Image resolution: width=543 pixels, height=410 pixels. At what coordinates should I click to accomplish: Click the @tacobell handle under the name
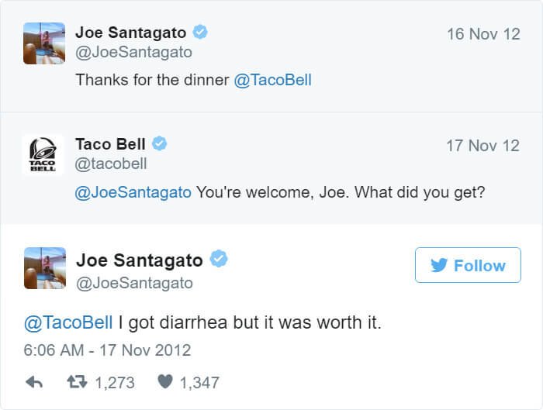point(111,164)
